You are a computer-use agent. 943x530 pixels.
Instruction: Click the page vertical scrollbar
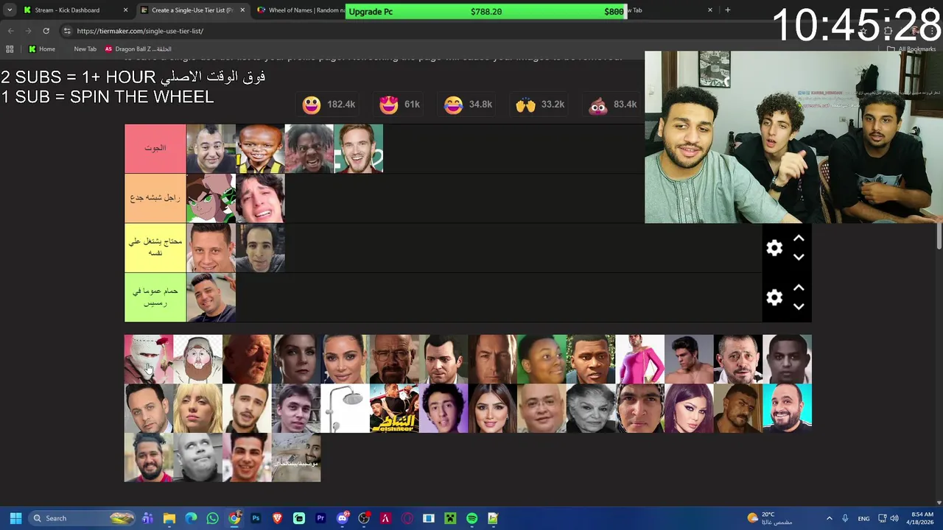[939, 236]
